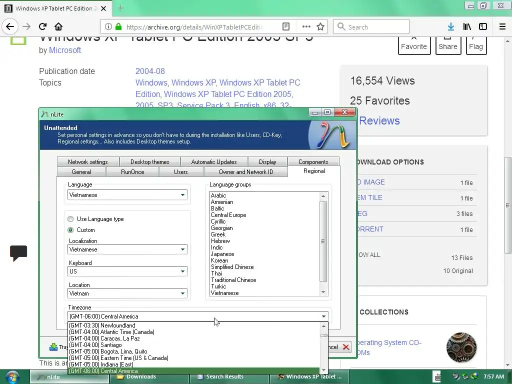Click the Firefox search box
Screen dimensions: 512x384
pos(371,27)
